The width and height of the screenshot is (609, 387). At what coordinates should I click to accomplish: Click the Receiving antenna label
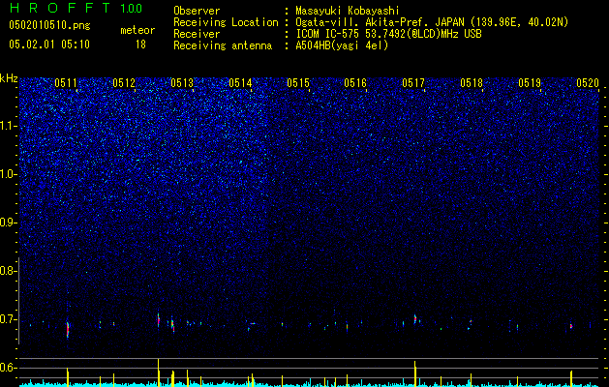pyautogui.click(x=223, y=45)
